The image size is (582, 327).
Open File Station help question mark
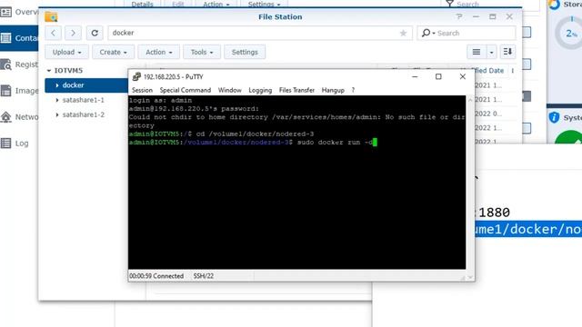[459, 16]
